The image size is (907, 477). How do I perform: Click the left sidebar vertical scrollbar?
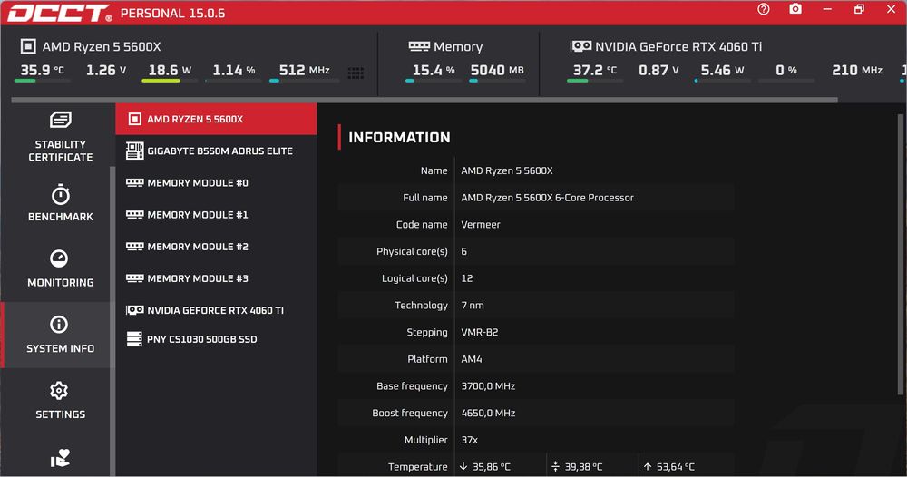coord(112,321)
